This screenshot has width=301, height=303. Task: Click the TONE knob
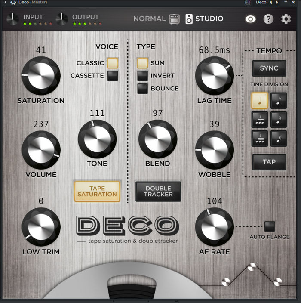(x=97, y=139)
